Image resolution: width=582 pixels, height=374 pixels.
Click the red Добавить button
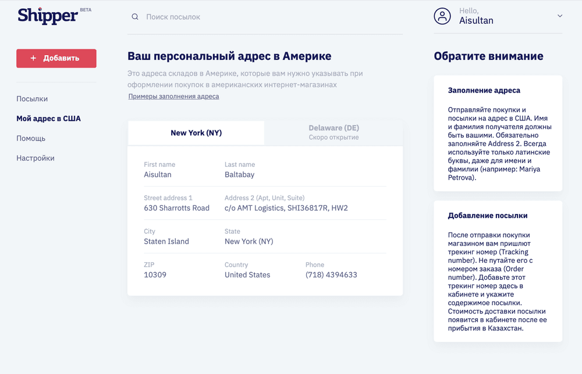[x=56, y=58]
